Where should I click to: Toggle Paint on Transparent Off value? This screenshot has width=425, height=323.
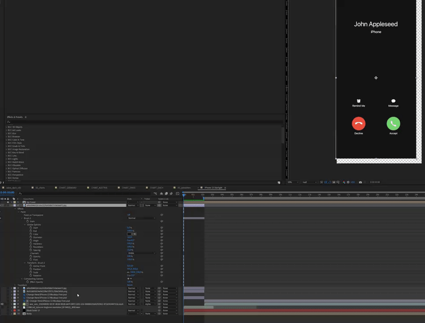point(129,215)
